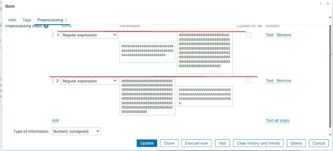Open step 2 Regular expression dropdown
This screenshot has width=333, height=151.
pos(89,81)
